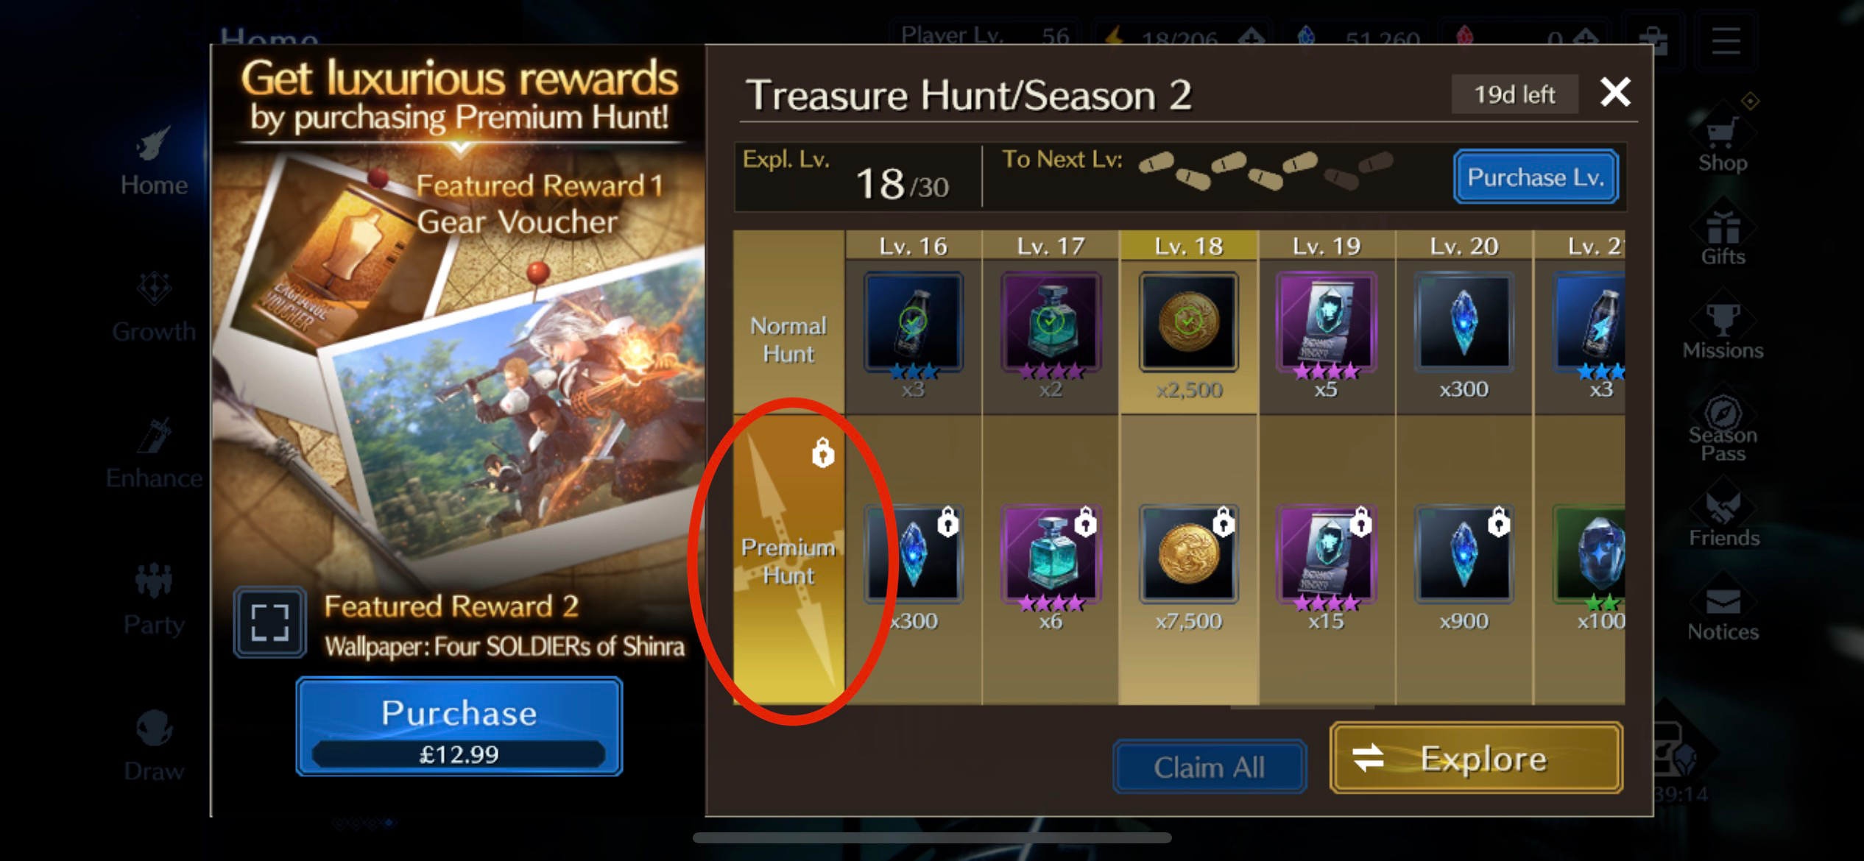
Task: Click the Purchase £12.99 button
Action: coord(459,726)
